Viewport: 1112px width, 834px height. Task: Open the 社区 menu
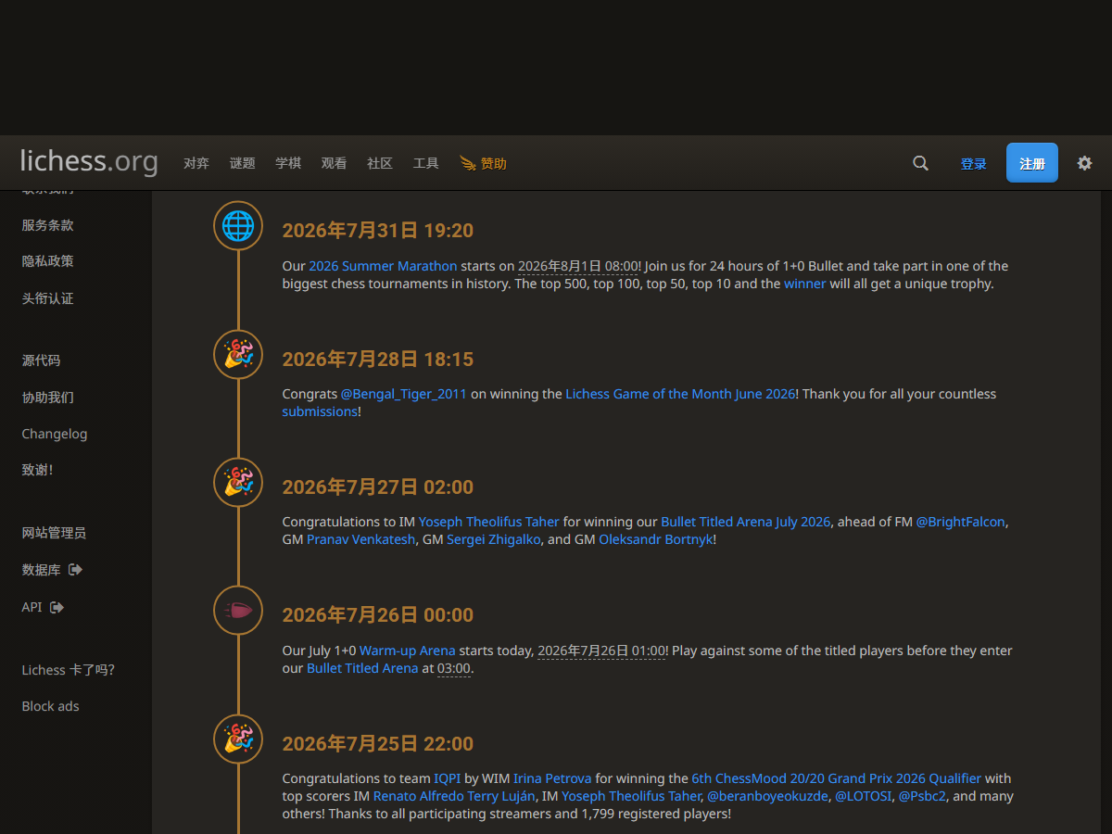(380, 163)
